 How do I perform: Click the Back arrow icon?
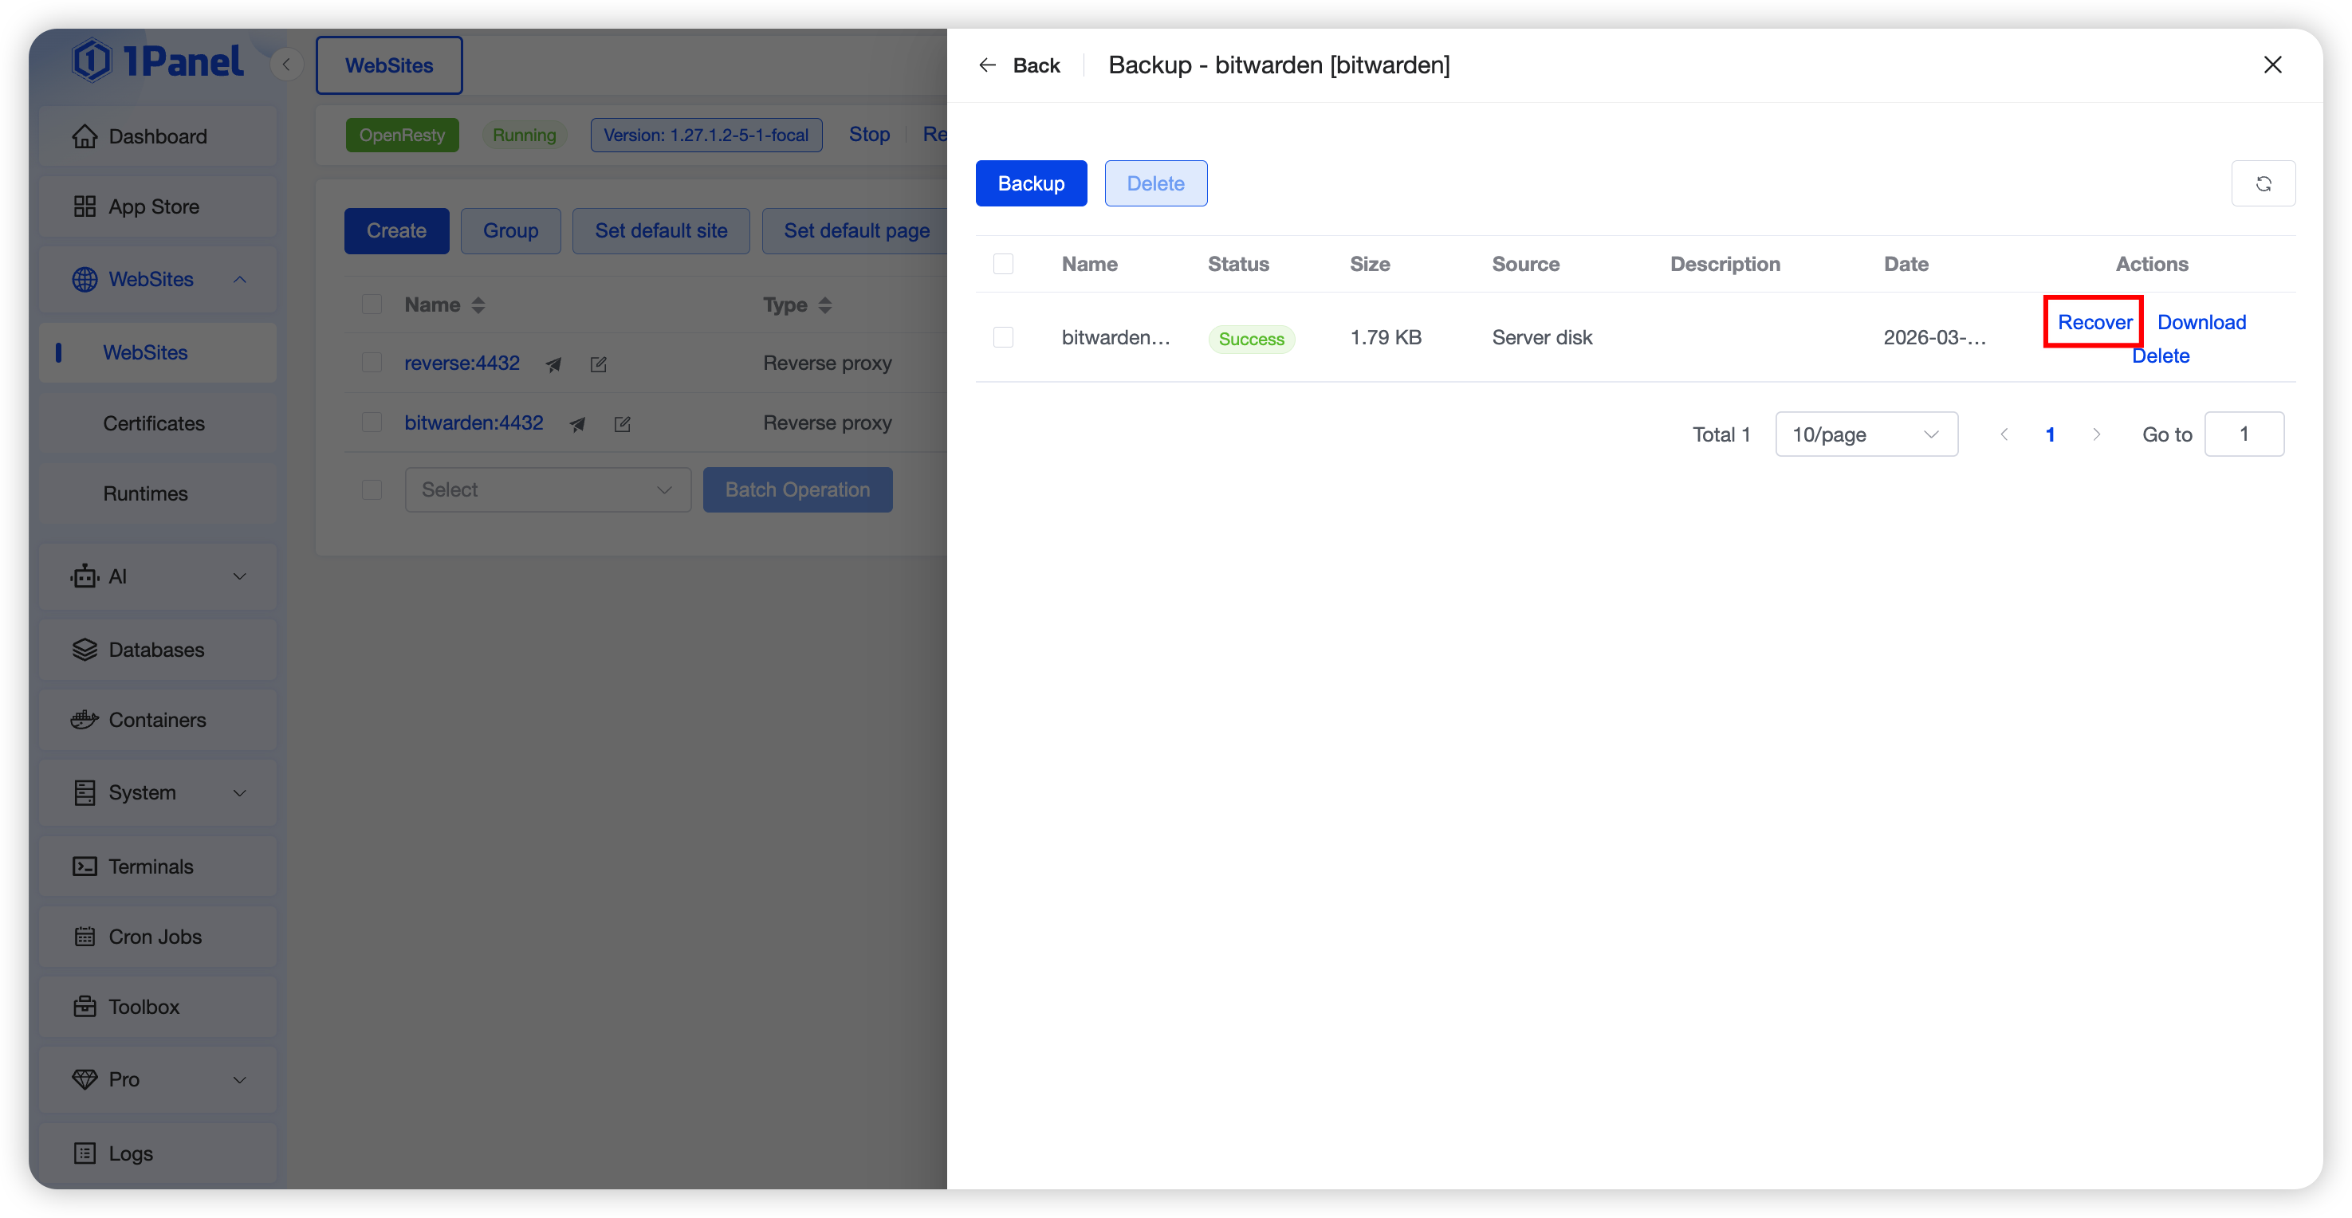[x=987, y=65]
